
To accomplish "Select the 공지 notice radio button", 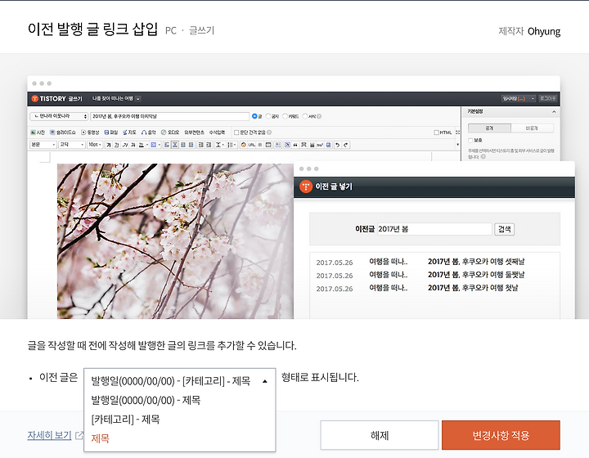I will click(268, 116).
